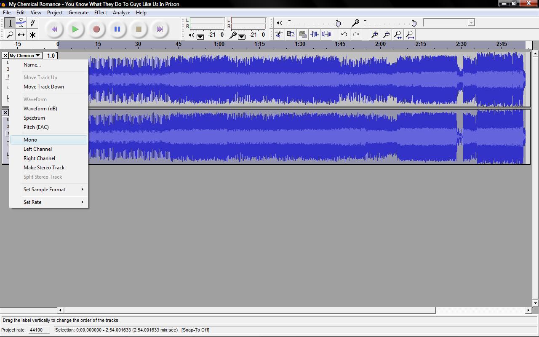Undo the last edit
The image size is (539, 337).
pyautogui.click(x=344, y=34)
